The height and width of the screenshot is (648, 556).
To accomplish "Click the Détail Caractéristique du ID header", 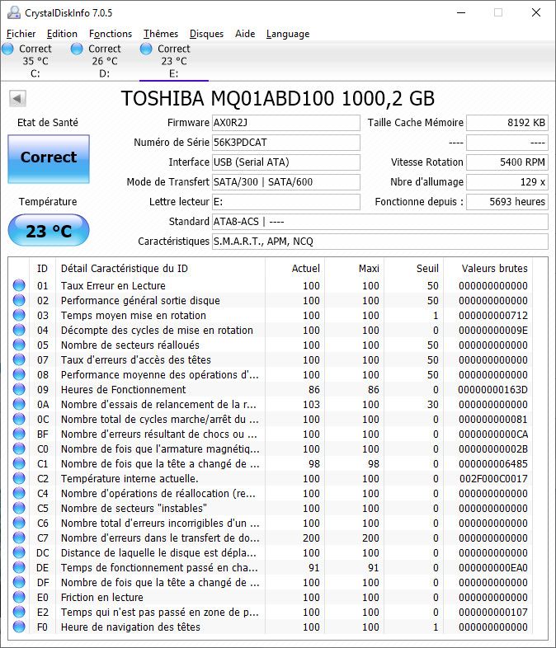I will pos(125,269).
